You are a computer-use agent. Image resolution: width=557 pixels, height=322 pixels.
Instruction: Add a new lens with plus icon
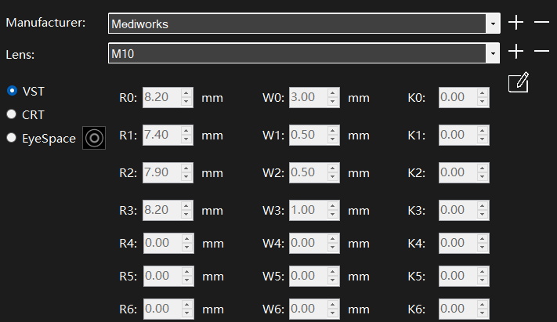(515, 52)
